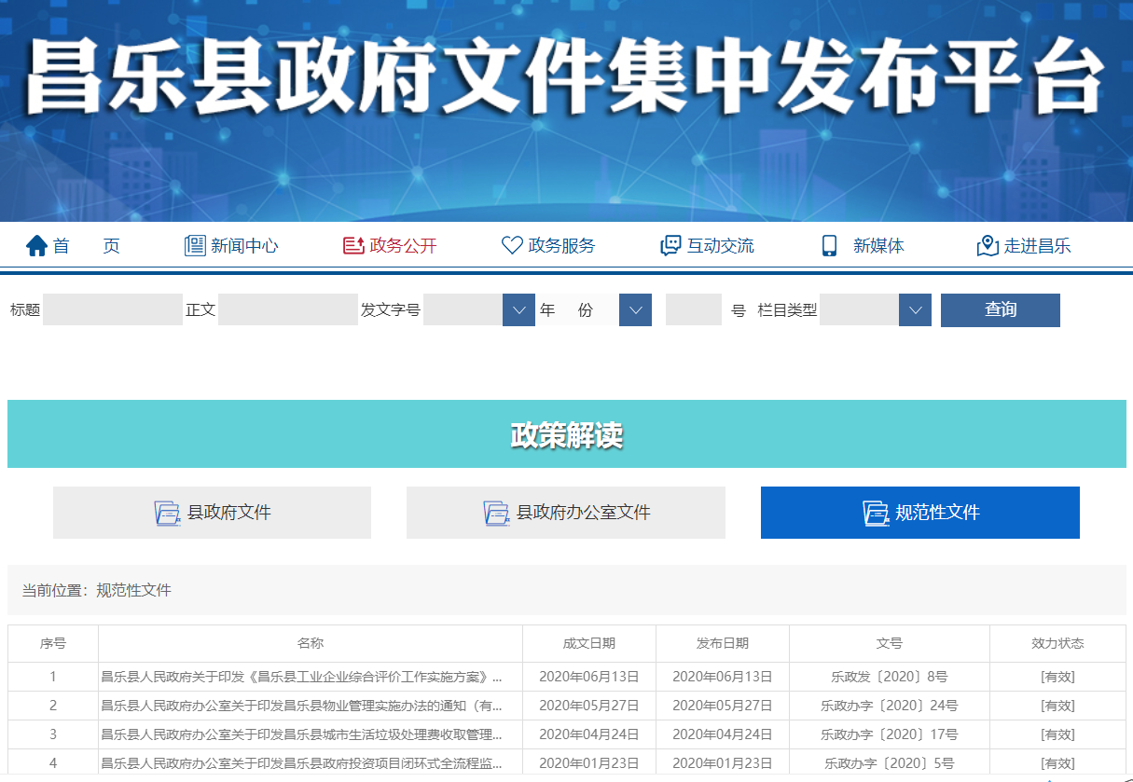The image size is (1133, 782).
Task: Click into the 正文 search field
Action: click(287, 310)
